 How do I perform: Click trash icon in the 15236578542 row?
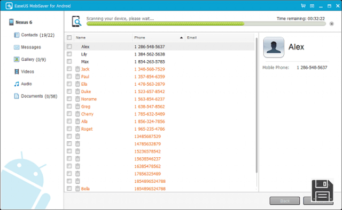coord(77,151)
